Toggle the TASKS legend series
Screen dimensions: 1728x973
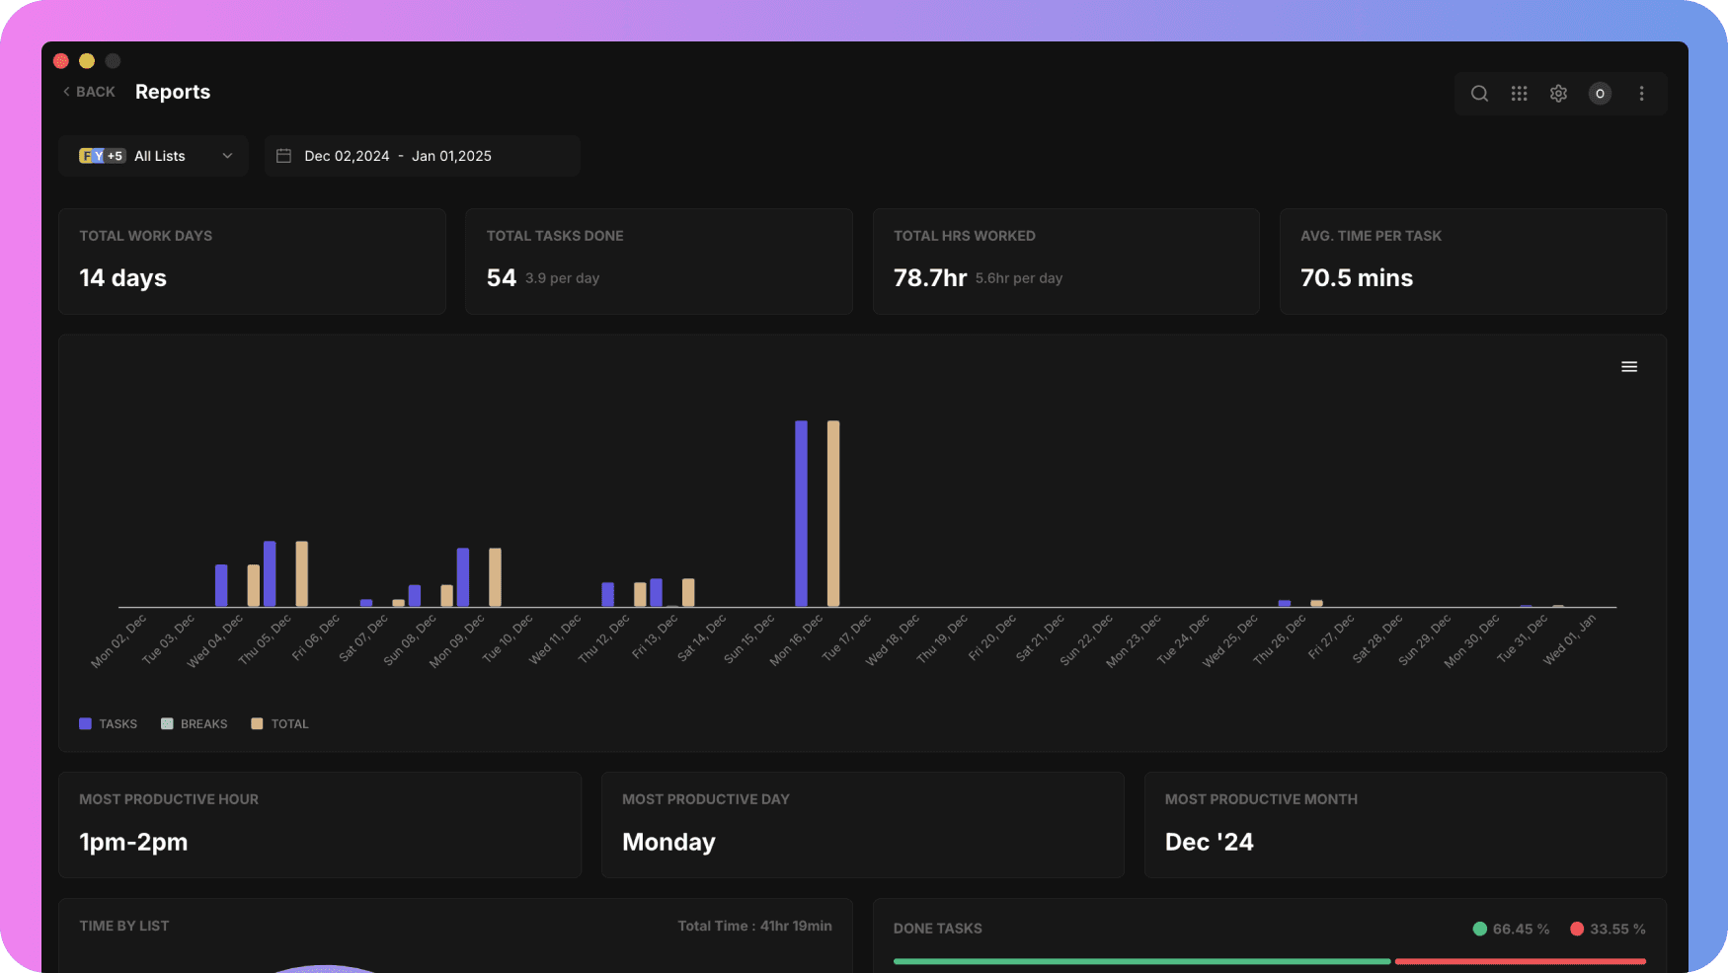[108, 724]
